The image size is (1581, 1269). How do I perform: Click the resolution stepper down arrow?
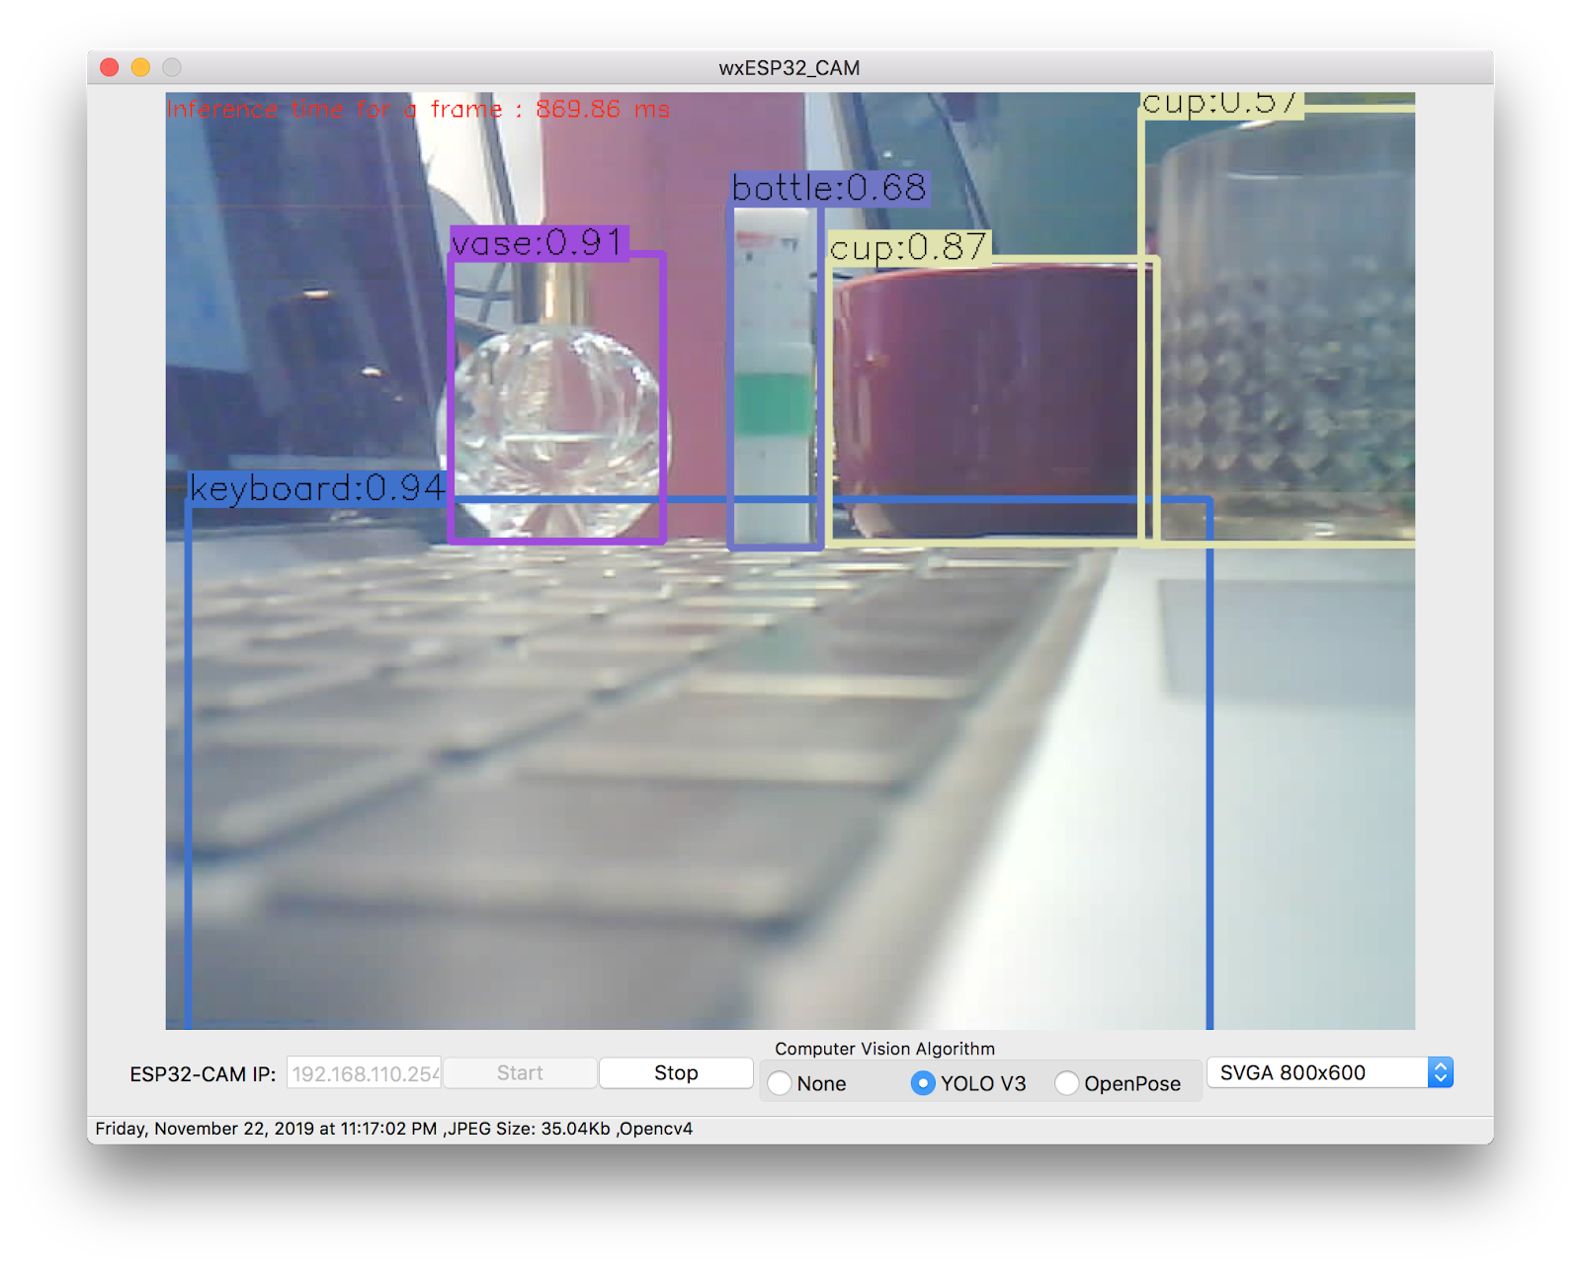[1442, 1079]
